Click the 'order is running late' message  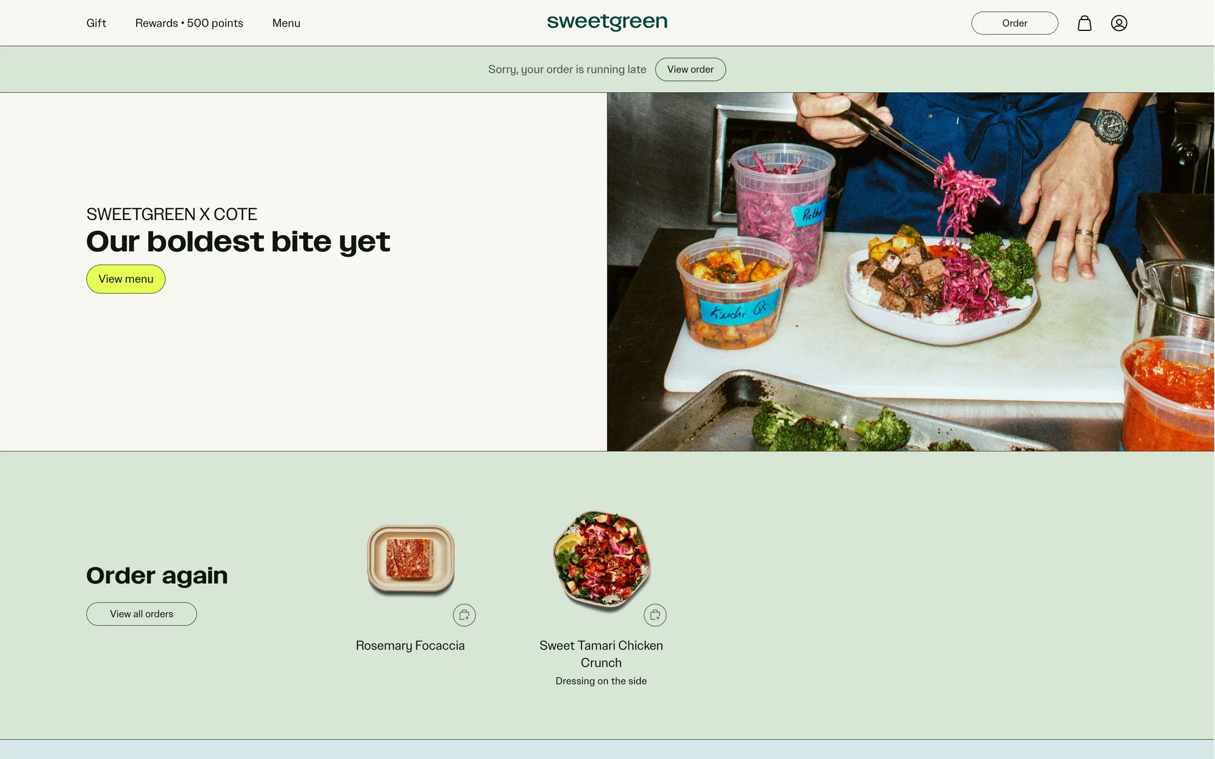point(567,70)
